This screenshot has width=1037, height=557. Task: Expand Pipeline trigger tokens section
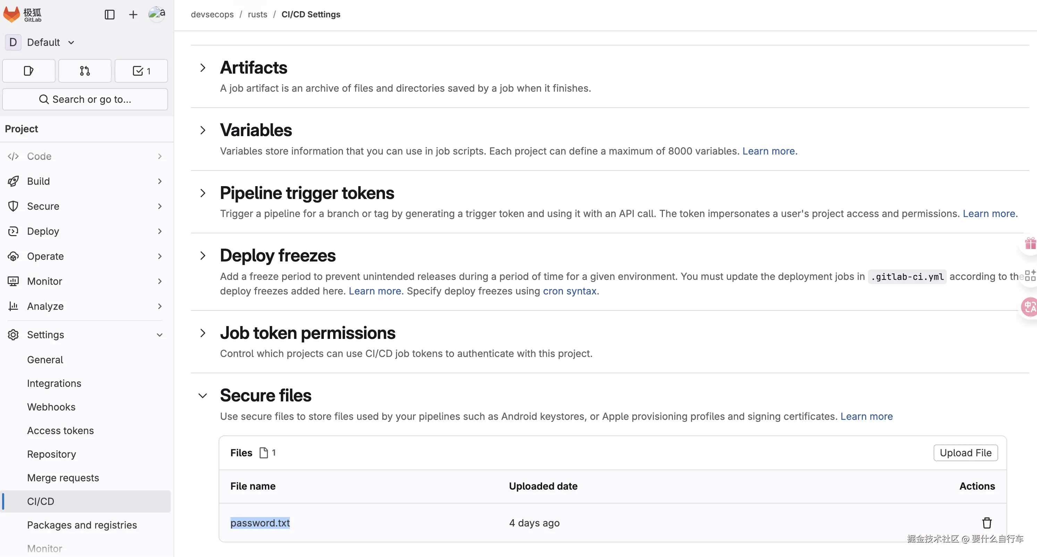click(203, 193)
